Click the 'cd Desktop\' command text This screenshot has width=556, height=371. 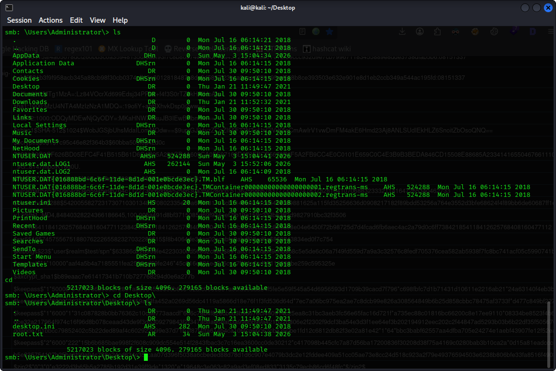(134, 296)
